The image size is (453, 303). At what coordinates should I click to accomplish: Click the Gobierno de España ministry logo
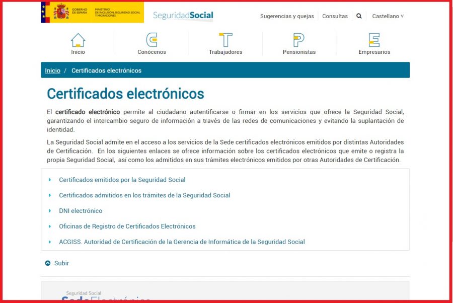pos(92,12)
